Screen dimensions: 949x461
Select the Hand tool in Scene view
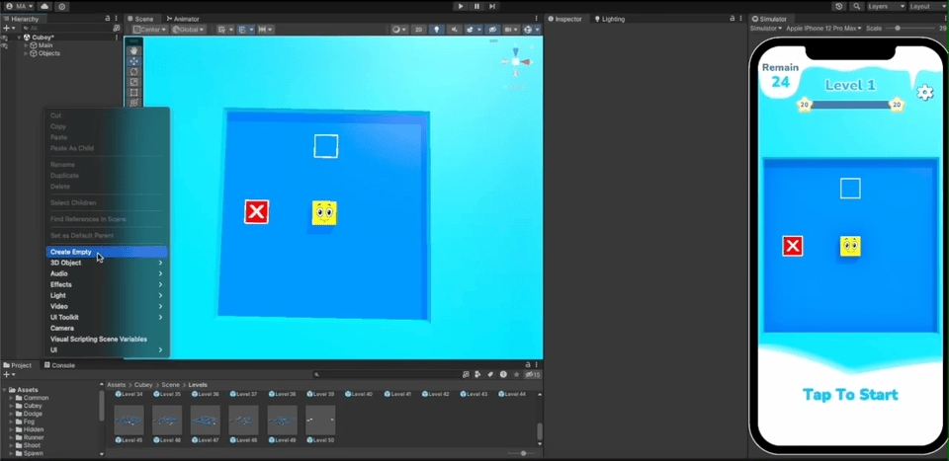coord(134,50)
